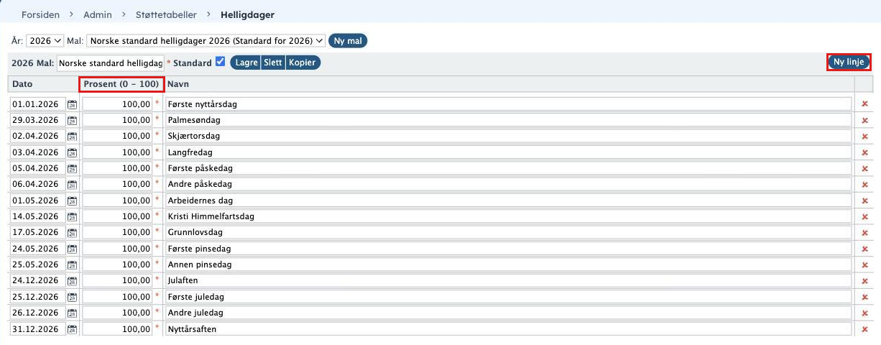
Task: Delete the Kristi Himmelfartsdag row with red X
Action: (864, 216)
